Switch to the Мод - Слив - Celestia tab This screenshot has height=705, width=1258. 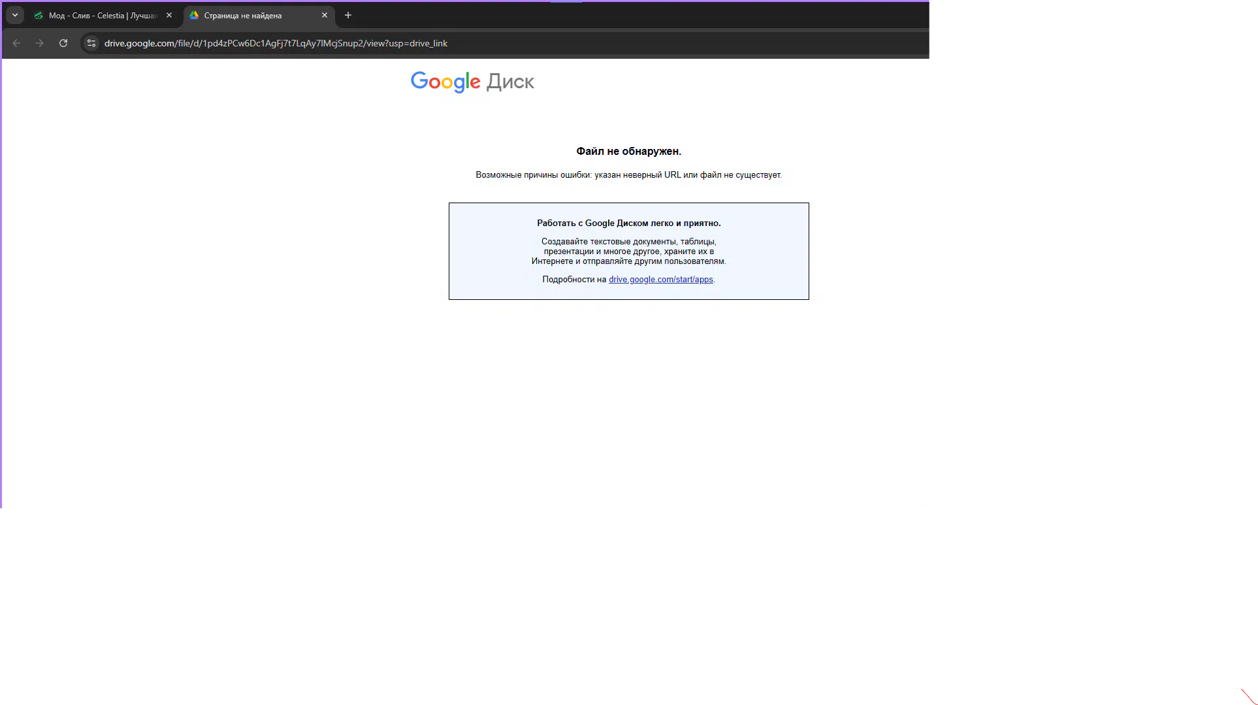click(x=103, y=16)
